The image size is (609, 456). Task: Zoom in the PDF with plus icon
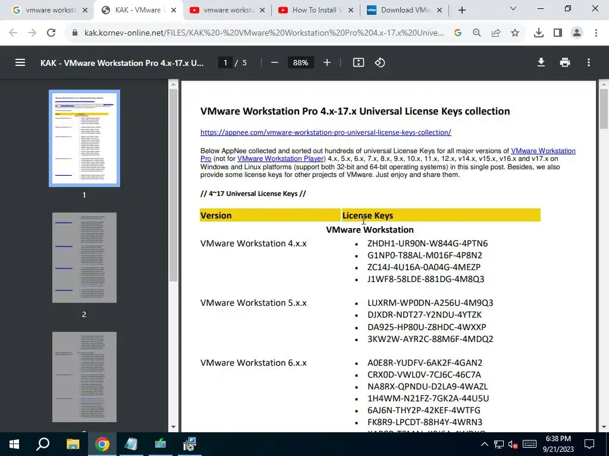(x=327, y=62)
